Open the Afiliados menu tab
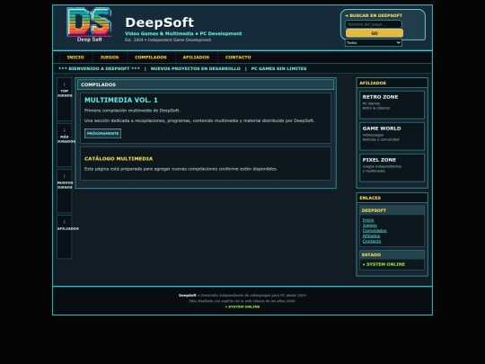Viewport: 485px width, 364px height. [196, 58]
